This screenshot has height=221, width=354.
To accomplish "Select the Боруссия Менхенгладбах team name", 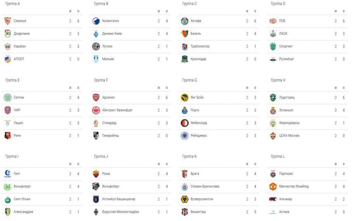I will tap(121, 212).
